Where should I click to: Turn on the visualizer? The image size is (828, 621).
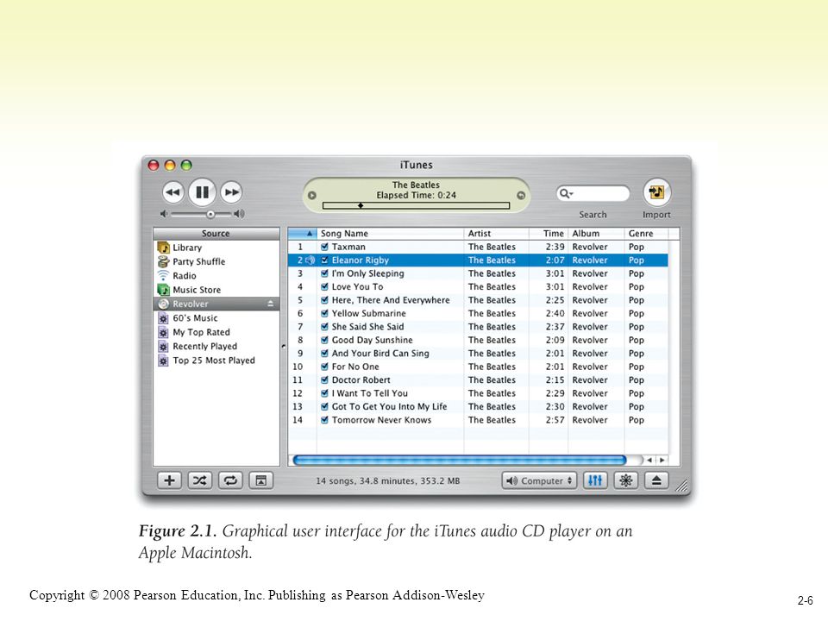[626, 480]
